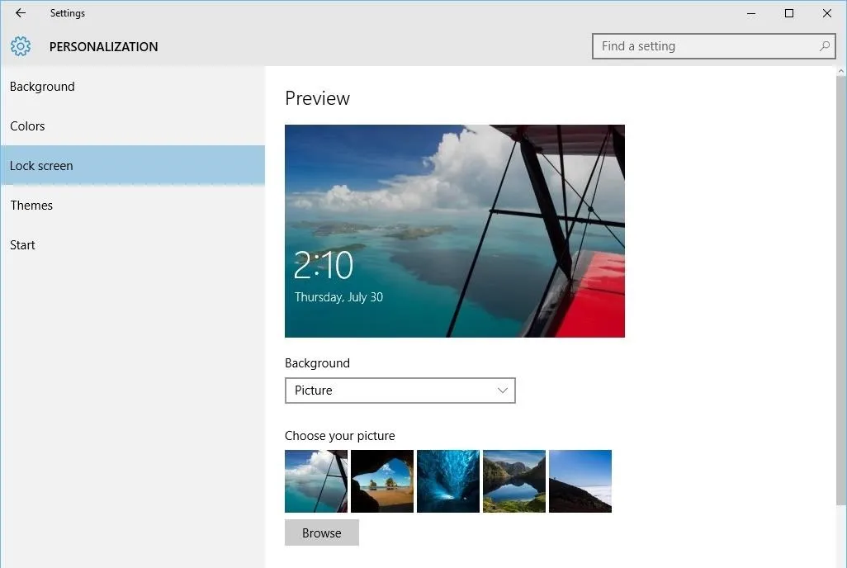Click the lock screen preview image
Screen dimensions: 847x568
[455, 231]
